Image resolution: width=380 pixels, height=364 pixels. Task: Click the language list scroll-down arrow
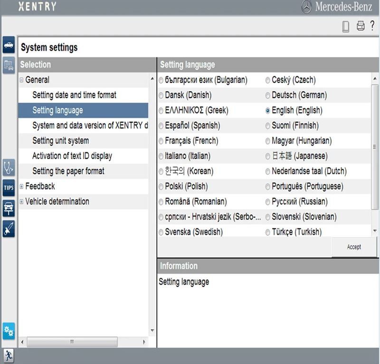[x=375, y=231]
